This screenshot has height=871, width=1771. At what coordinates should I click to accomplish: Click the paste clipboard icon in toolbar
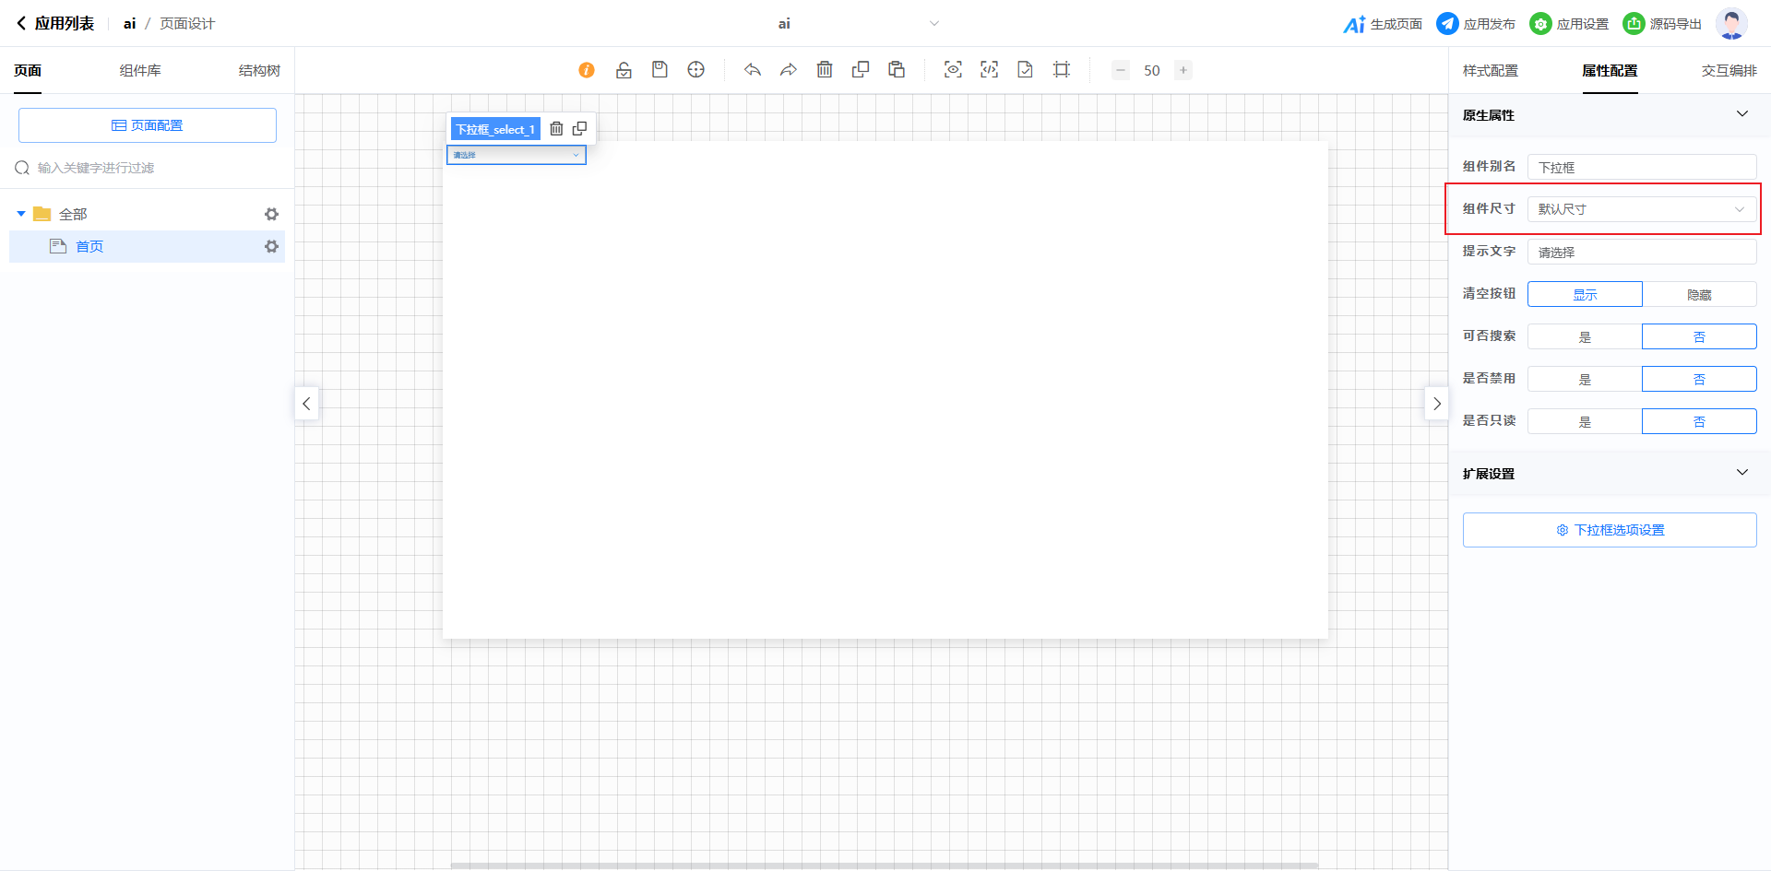pos(897,70)
